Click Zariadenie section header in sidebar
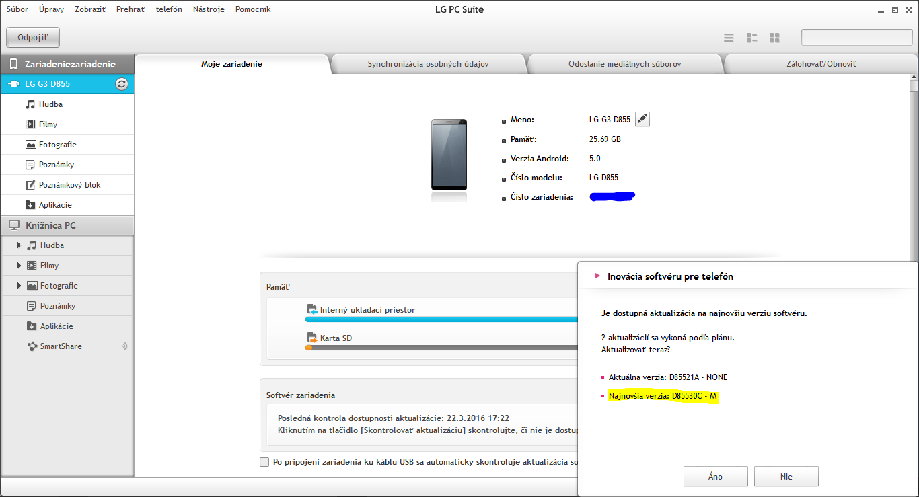Screen dimensions: 919x497 tap(67, 64)
